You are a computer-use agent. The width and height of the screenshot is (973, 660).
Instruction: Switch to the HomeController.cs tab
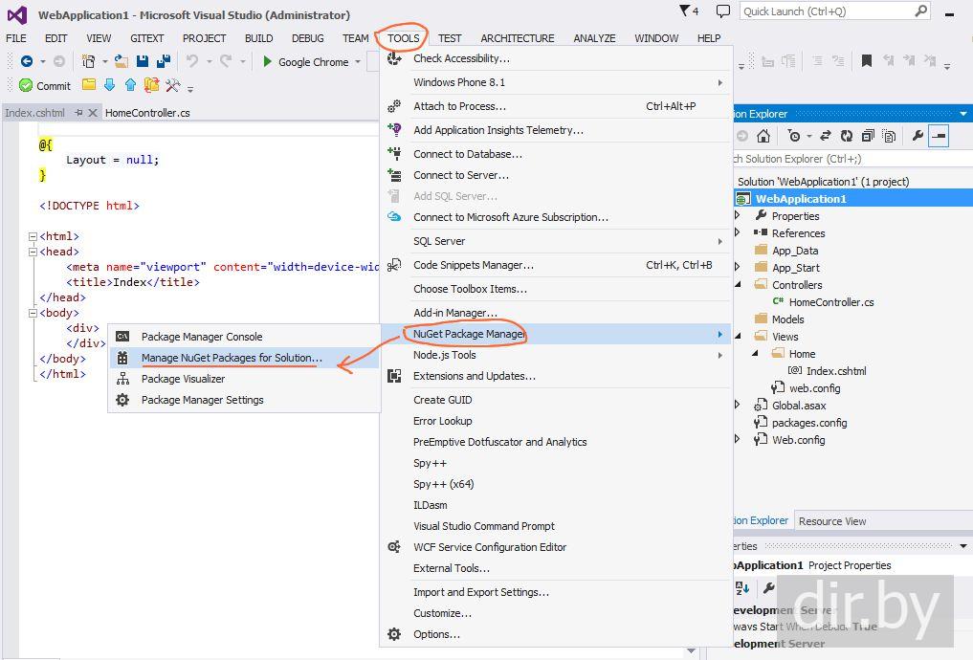(x=147, y=113)
